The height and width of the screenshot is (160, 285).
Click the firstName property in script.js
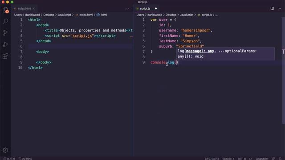coord(168,36)
